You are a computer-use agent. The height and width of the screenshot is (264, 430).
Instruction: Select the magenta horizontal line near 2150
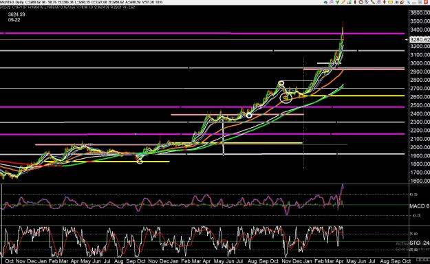202,134
